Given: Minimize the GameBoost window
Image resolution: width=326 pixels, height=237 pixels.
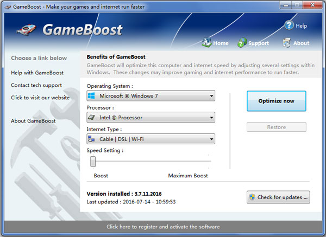Looking at the screenshot, I should point(286,5).
